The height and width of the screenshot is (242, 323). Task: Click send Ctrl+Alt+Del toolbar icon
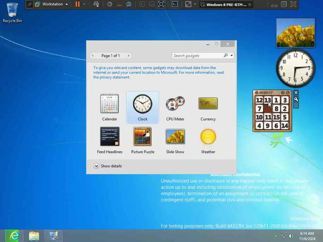[96, 4]
